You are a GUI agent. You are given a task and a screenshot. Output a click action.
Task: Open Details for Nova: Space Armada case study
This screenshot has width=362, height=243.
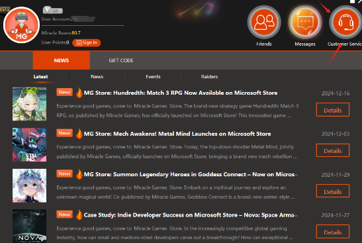point(333,232)
